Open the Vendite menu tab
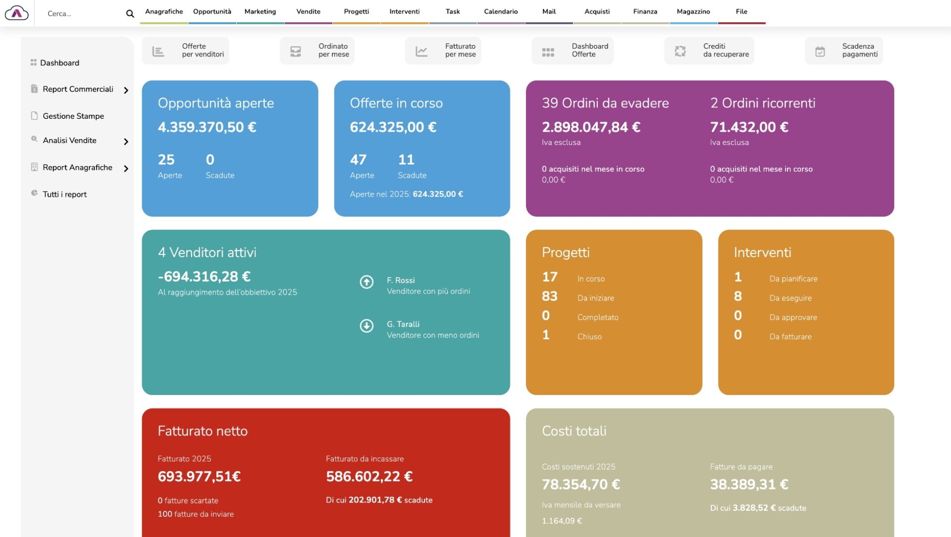Viewport: 951px width, 537px height. point(308,12)
